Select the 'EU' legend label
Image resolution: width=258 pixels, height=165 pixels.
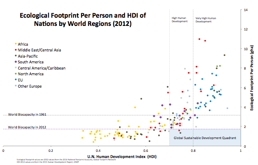pos(20,80)
